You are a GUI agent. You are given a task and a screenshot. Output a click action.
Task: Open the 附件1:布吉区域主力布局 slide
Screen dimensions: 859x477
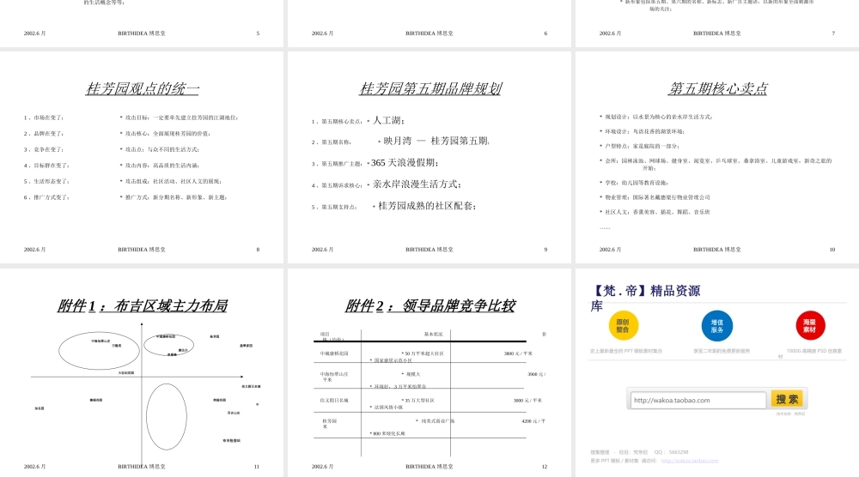(x=142, y=372)
